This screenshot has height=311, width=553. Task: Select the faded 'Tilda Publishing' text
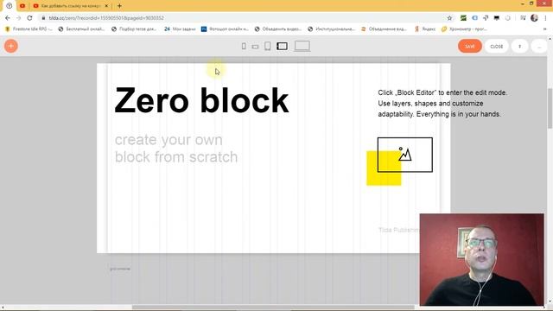pyautogui.click(x=398, y=230)
